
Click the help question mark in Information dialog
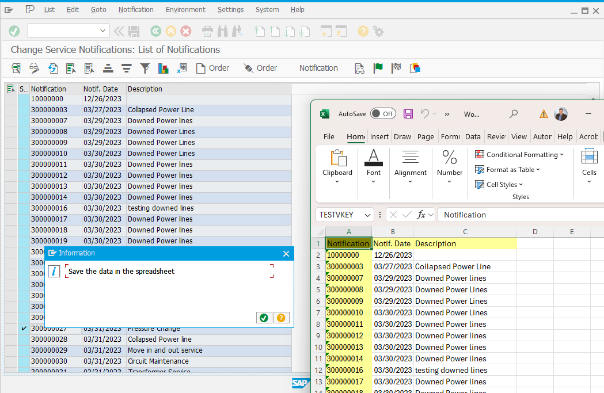pos(281,318)
